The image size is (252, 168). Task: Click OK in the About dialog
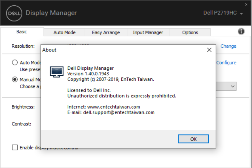coord(193,139)
